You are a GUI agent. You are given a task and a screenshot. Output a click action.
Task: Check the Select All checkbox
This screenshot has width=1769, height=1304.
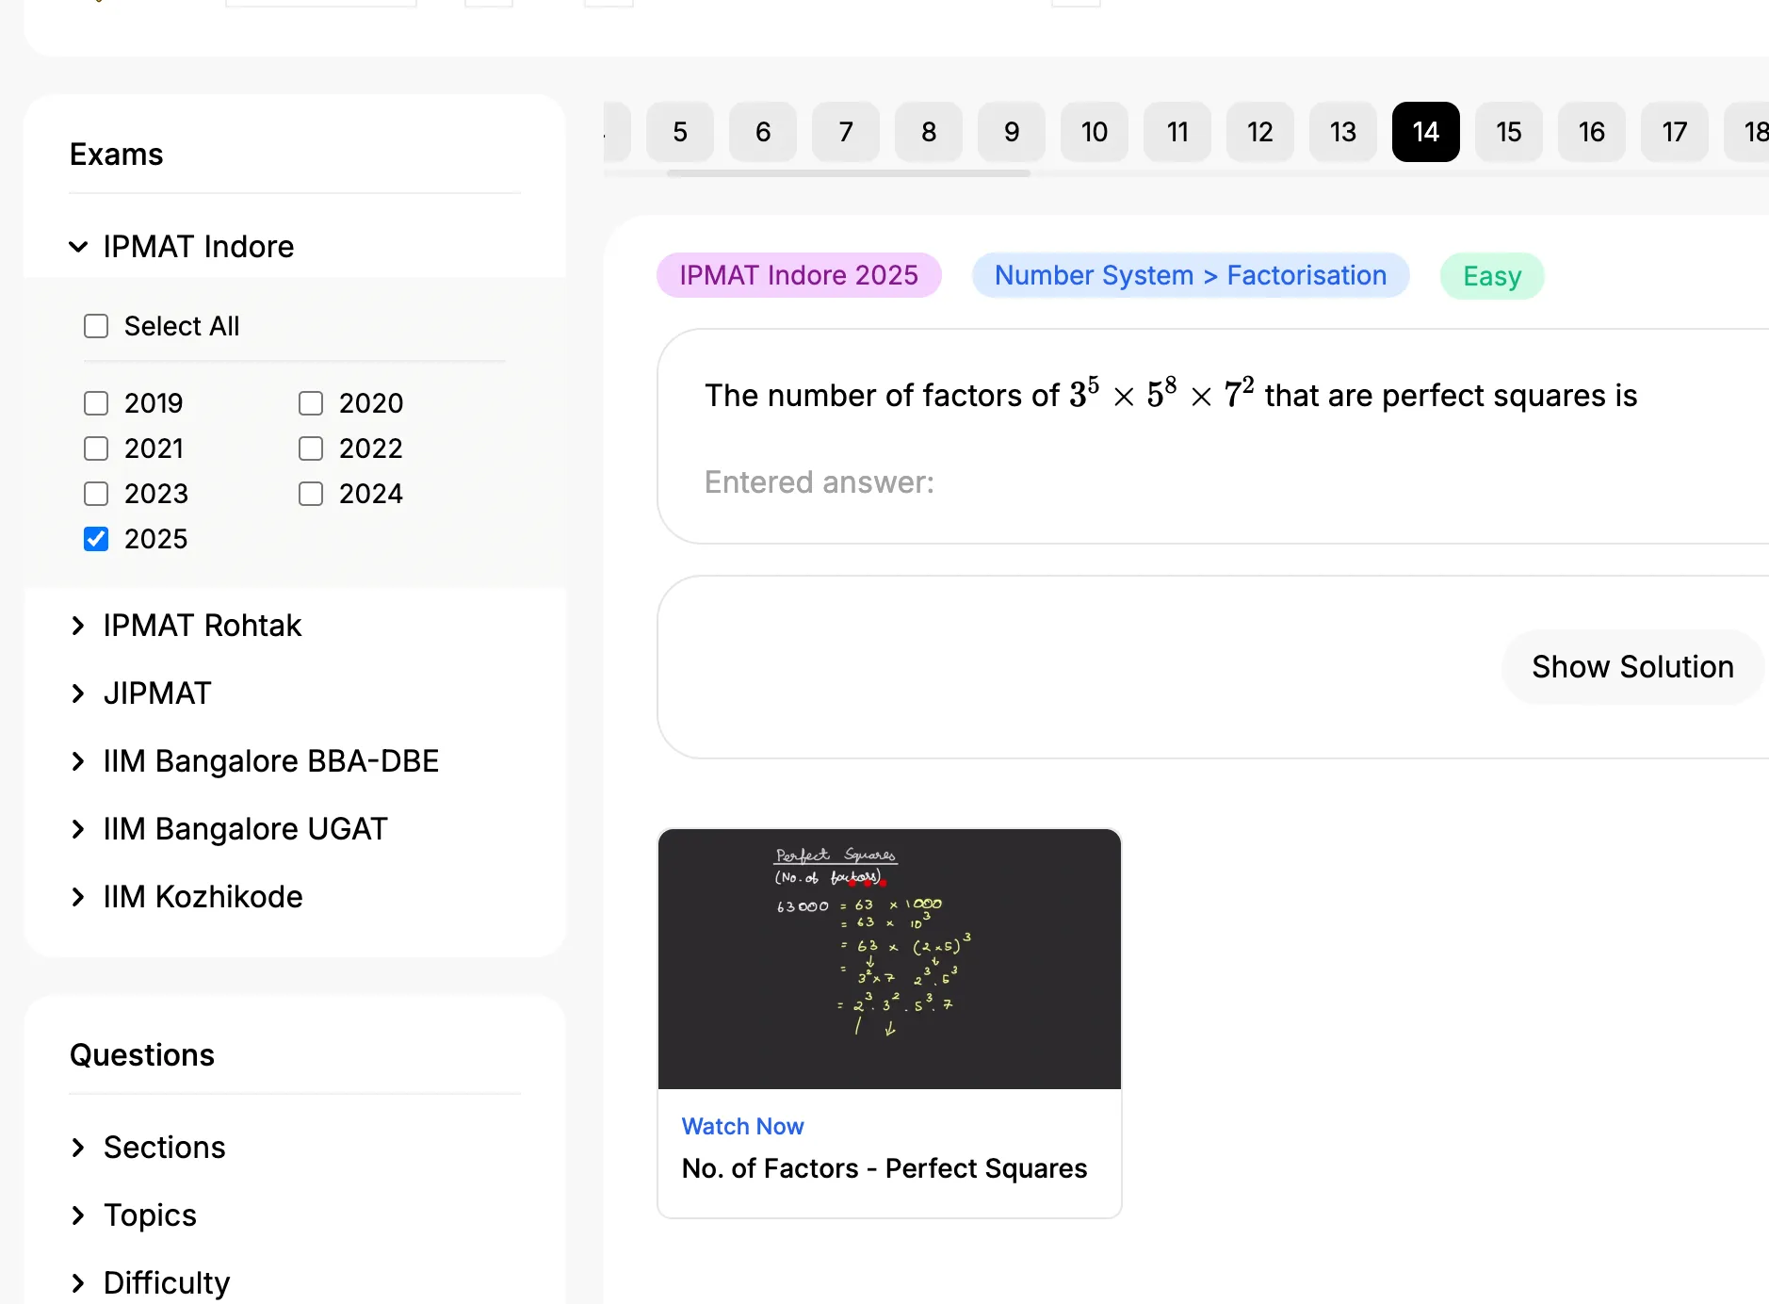click(x=96, y=326)
